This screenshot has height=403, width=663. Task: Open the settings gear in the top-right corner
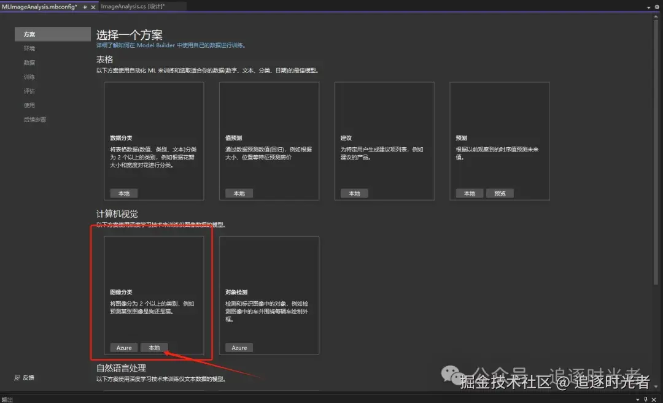coord(657,7)
